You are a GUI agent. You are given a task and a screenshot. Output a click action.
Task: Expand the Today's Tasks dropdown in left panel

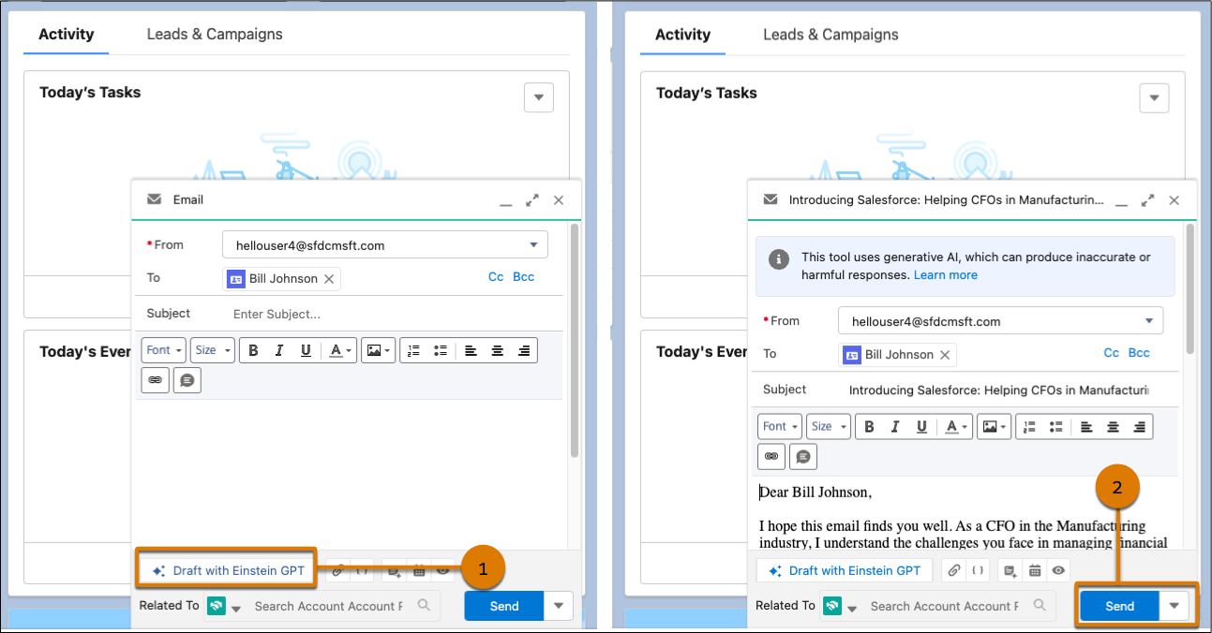(x=538, y=97)
